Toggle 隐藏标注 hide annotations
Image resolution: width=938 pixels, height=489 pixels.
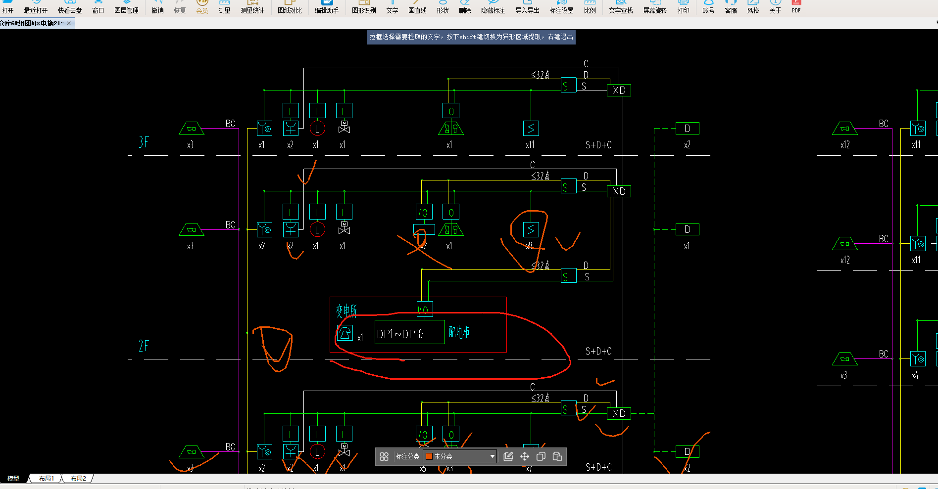[x=493, y=7]
